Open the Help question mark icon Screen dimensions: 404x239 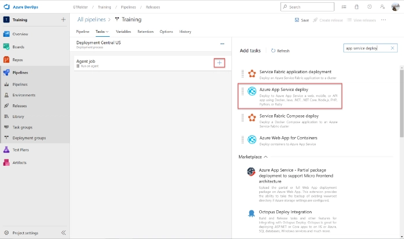[x=369, y=7]
